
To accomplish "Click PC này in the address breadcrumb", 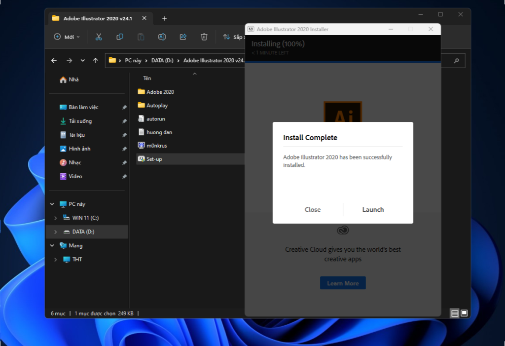I will tap(133, 61).
